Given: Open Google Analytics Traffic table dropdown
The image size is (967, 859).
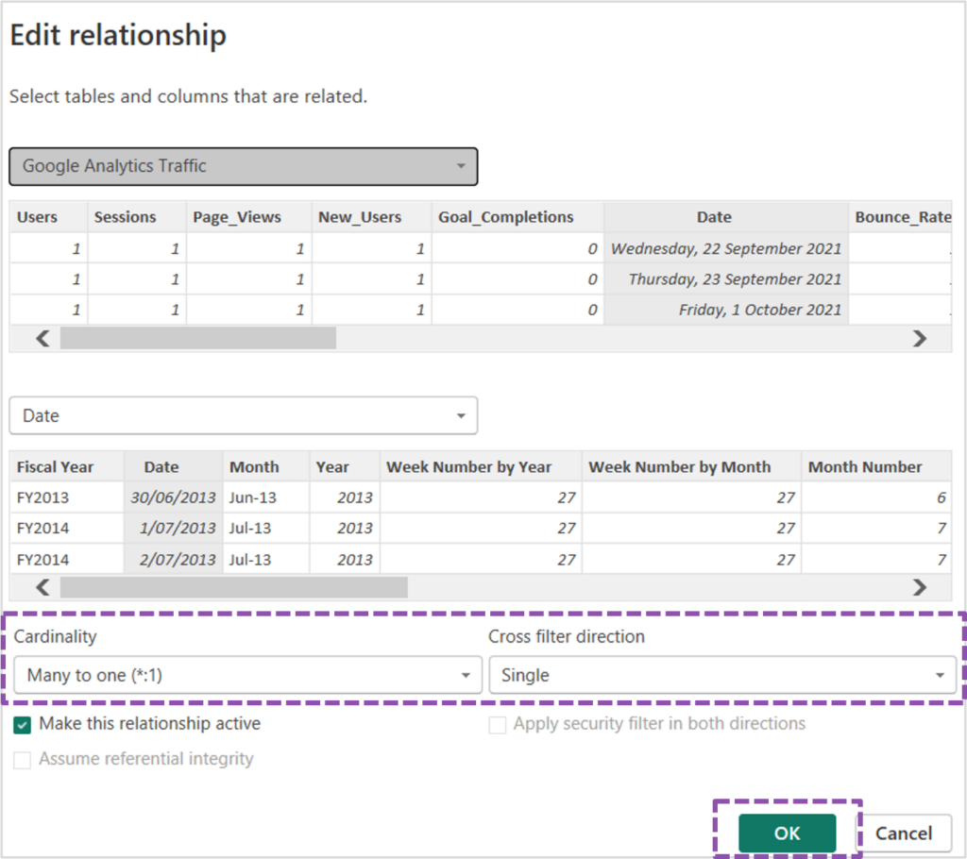Looking at the screenshot, I should click(243, 166).
